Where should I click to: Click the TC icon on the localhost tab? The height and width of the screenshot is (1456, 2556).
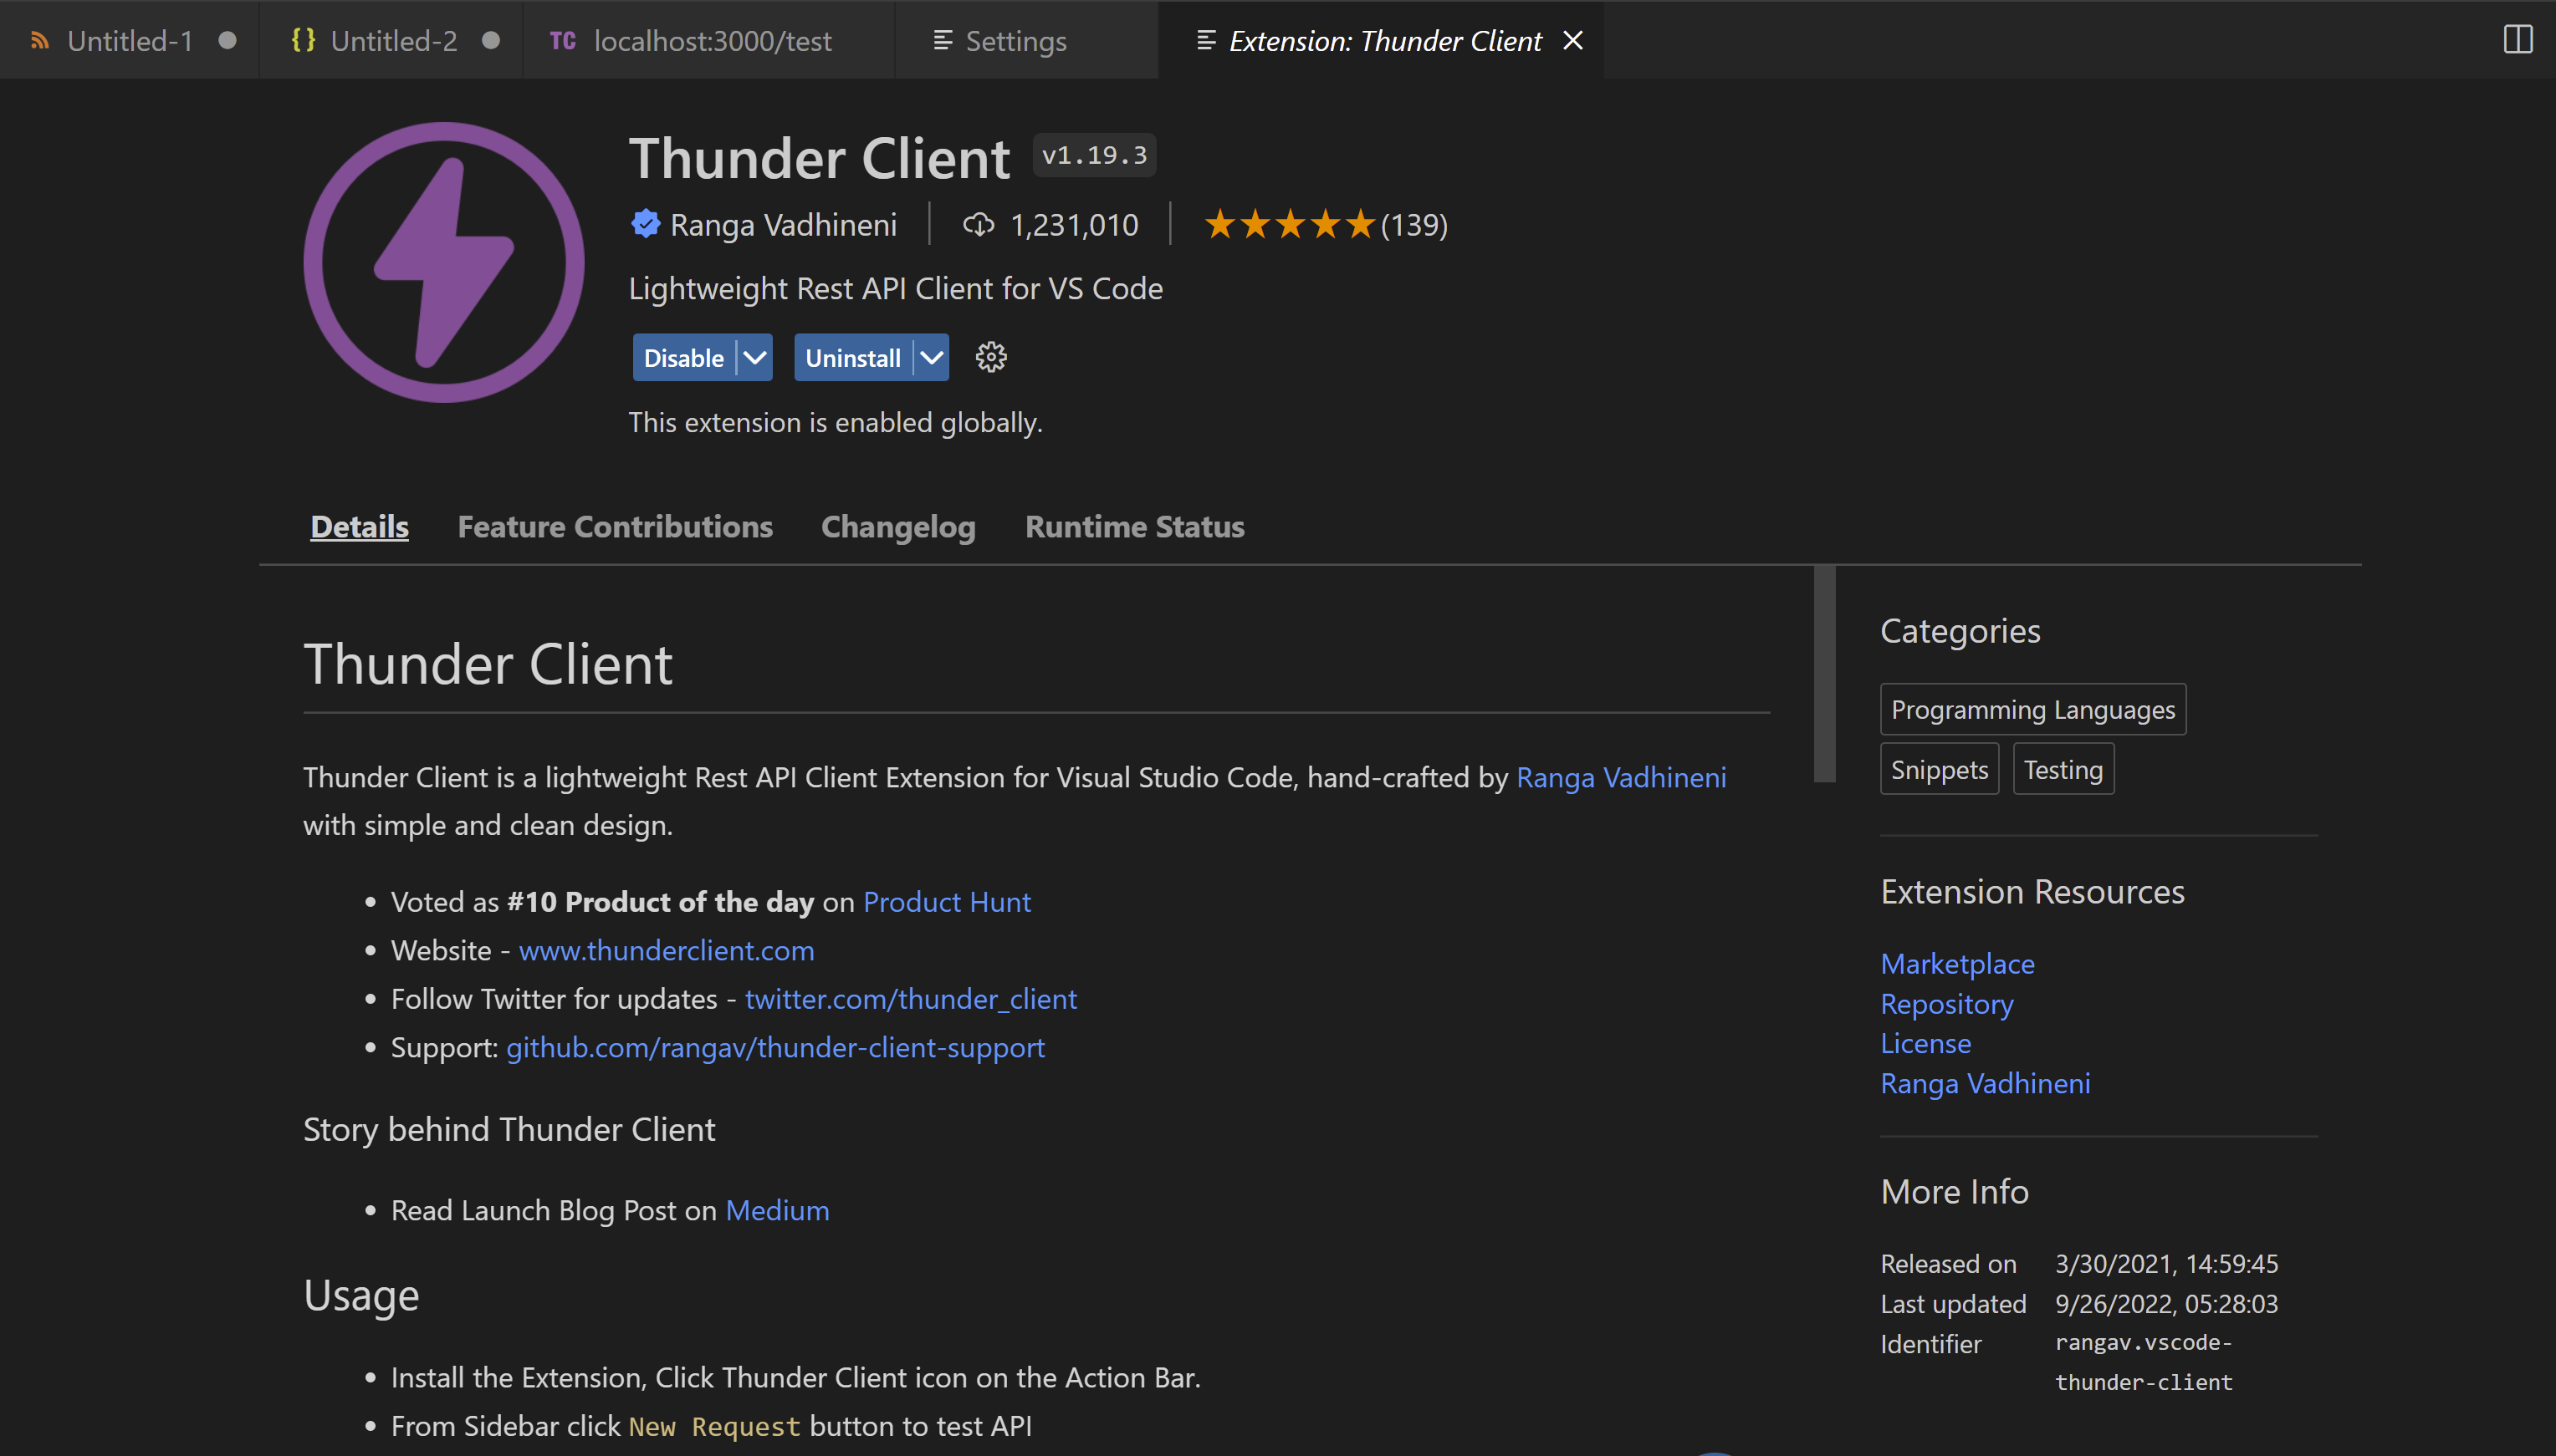[565, 40]
